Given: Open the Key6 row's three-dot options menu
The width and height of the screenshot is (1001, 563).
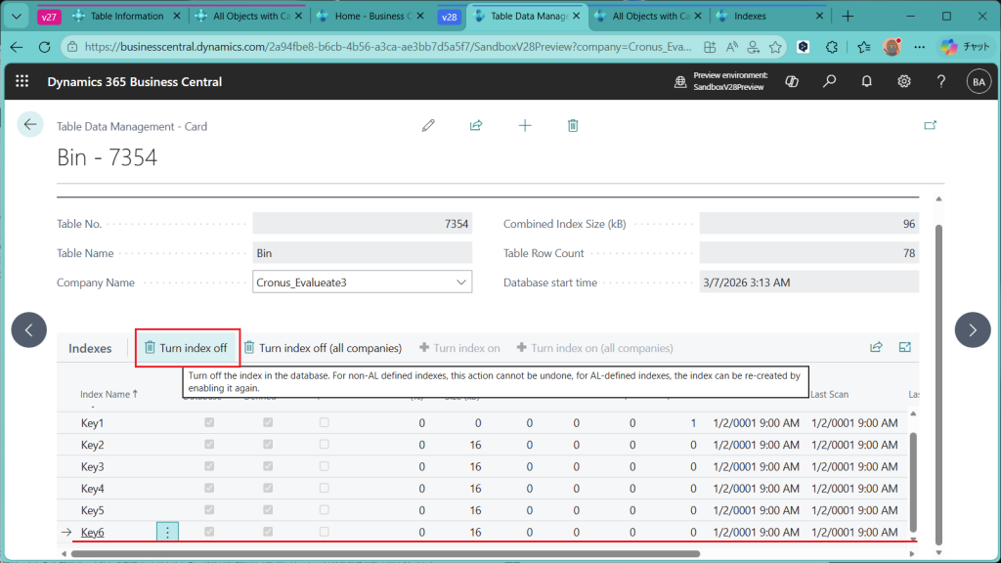Looking at the screenshot, I should 167,532.
